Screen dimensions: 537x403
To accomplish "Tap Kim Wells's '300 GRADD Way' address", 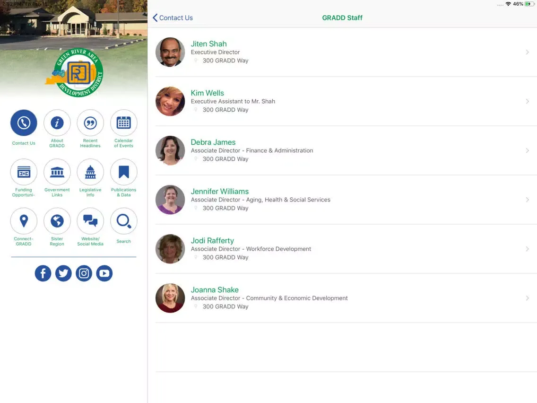I will click(x=225, y=110).
